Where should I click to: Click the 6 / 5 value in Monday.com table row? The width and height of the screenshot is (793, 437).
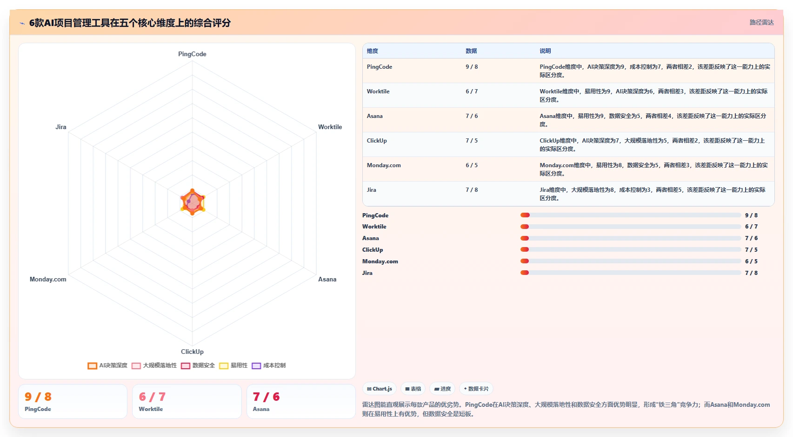472,165
